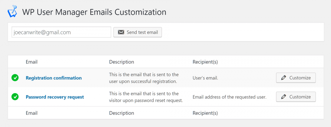Click the Email label in the table footer
The width and height of the screenshot is (331, 127).
(32, 113)
